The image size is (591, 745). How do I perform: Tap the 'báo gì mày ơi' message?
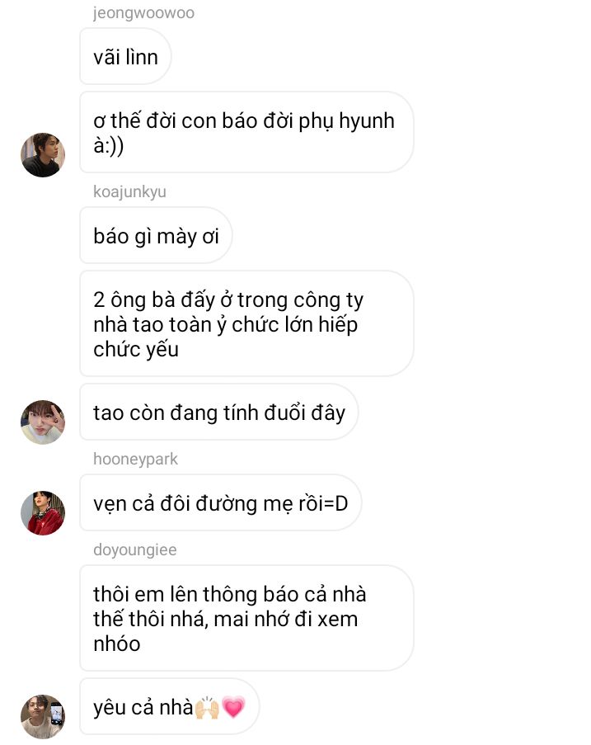156,235
